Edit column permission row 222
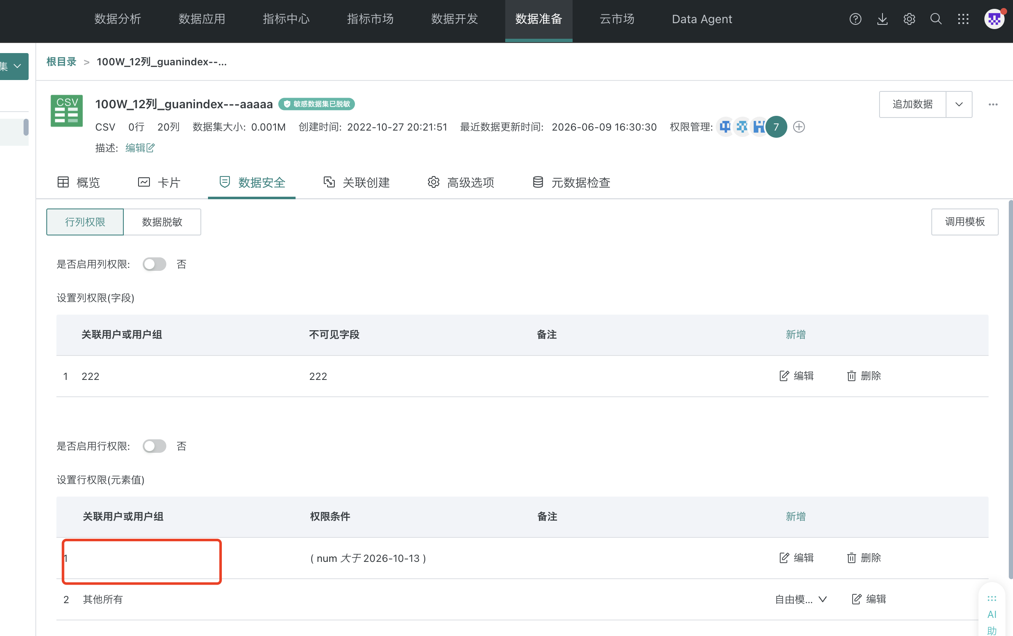The height and width of the screenshot is (636, 1013). pos(796,376)
